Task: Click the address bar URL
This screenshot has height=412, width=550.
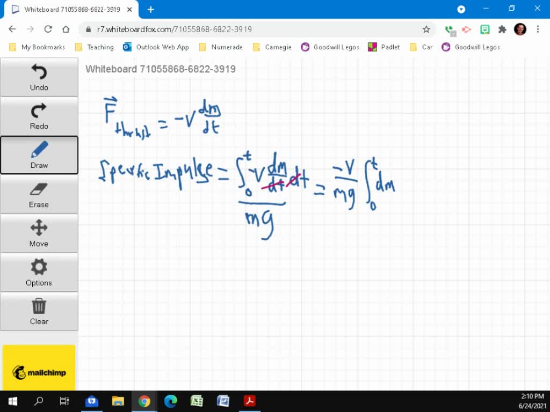Action: [175, 30]
